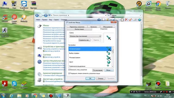Open Chrome from the taskbar
Screen dimensions: 174x98
pos(35,96)
